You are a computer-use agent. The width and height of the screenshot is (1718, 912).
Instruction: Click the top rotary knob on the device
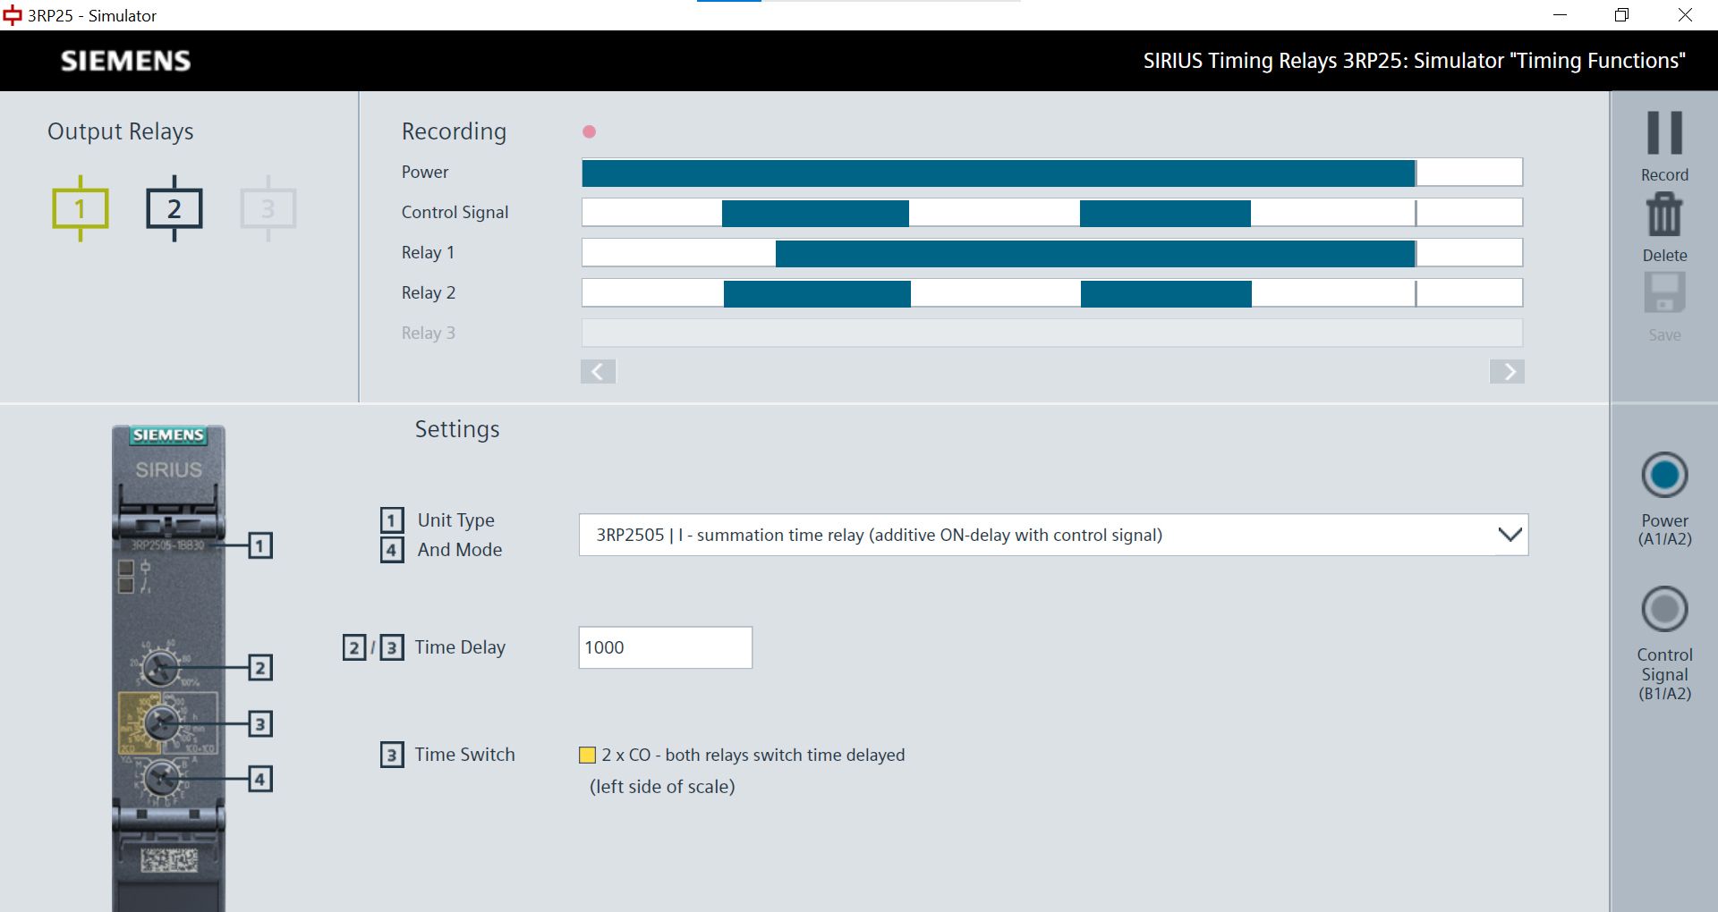(x=161, y=668)
